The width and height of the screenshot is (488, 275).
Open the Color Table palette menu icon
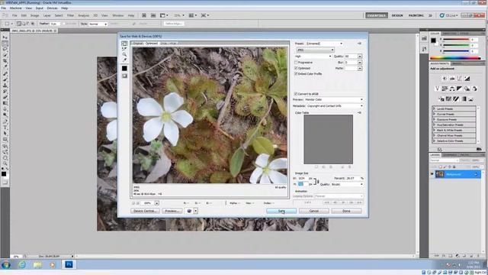point(359,112)
